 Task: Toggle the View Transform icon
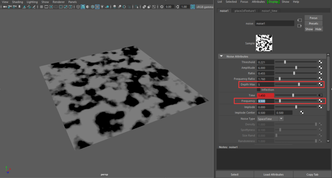point(193,7)
